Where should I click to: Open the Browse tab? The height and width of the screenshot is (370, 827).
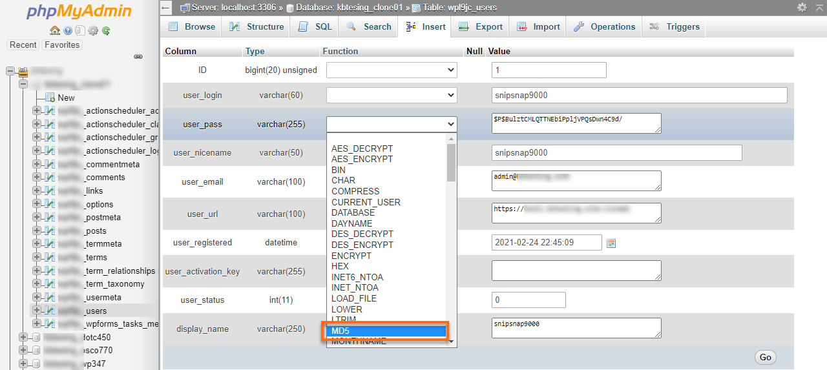pyautogui.click(x=192, y=26)
